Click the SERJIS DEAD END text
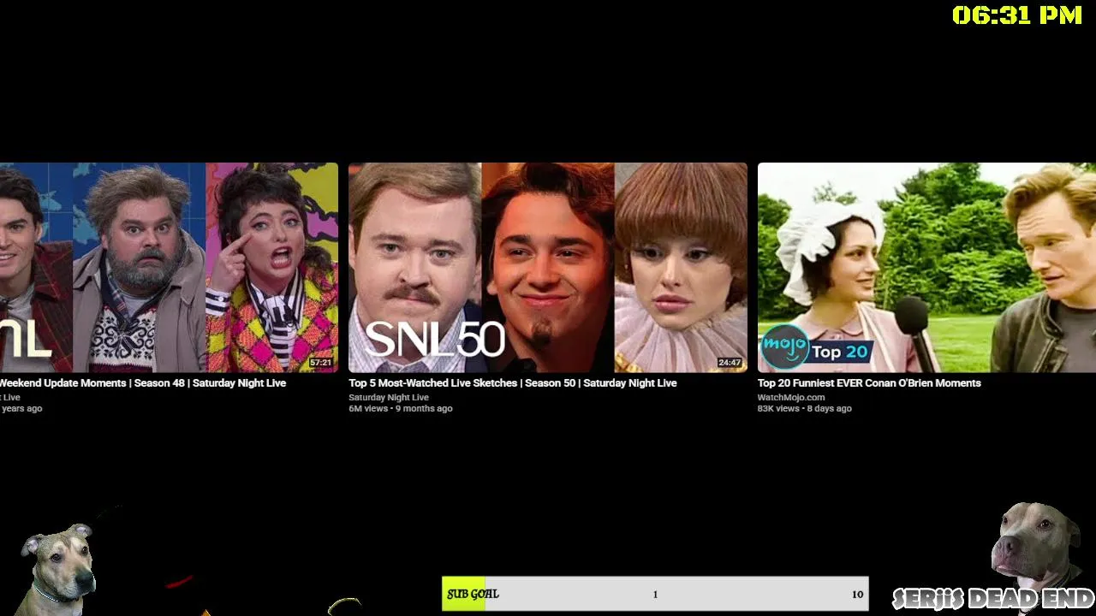 pos(993,598)
